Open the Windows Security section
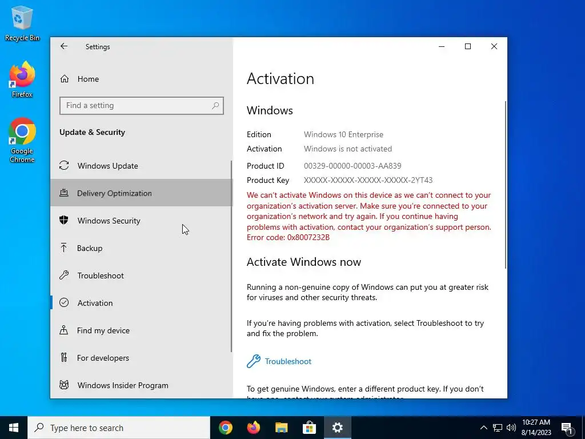 click(141, 220)
